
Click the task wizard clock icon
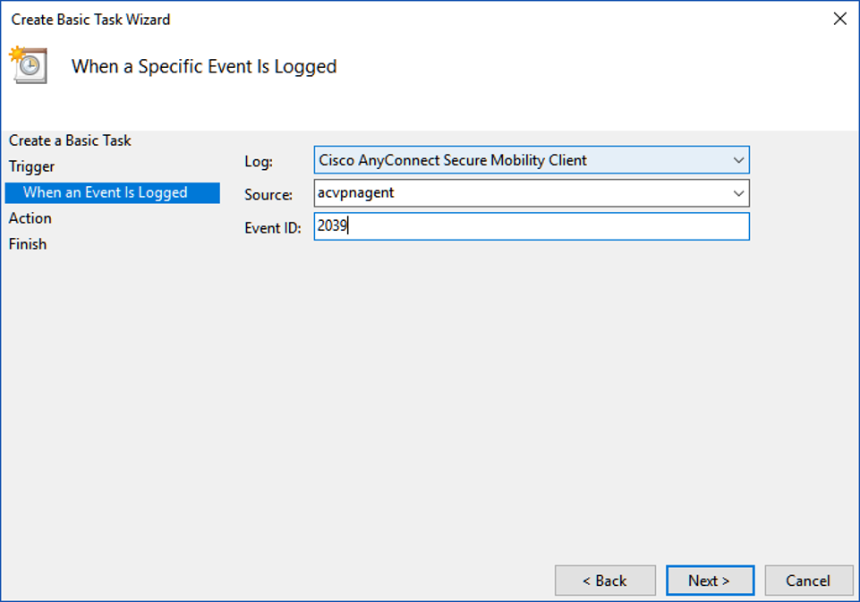[28, 66]
